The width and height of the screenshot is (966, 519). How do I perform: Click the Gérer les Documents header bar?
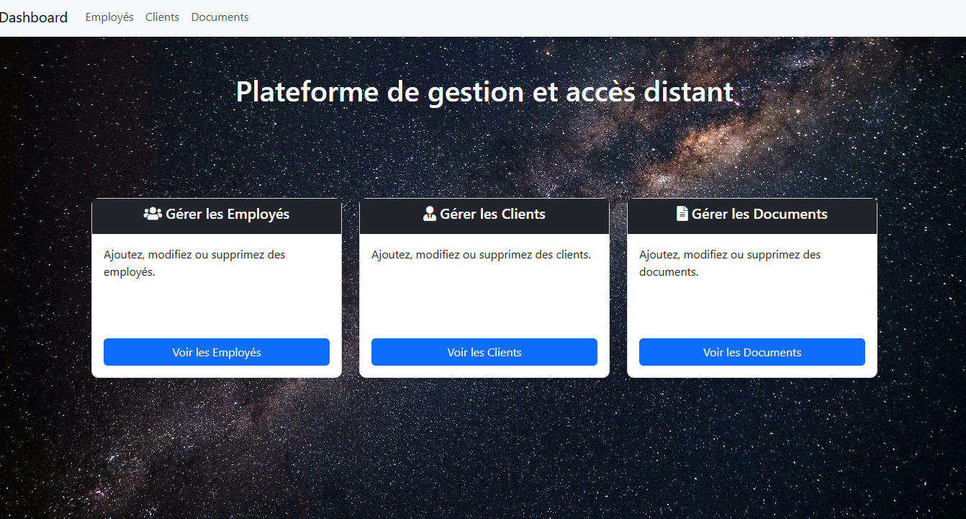pos(752,215)
